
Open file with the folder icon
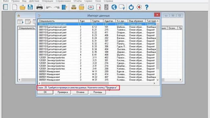click(22, 7)
